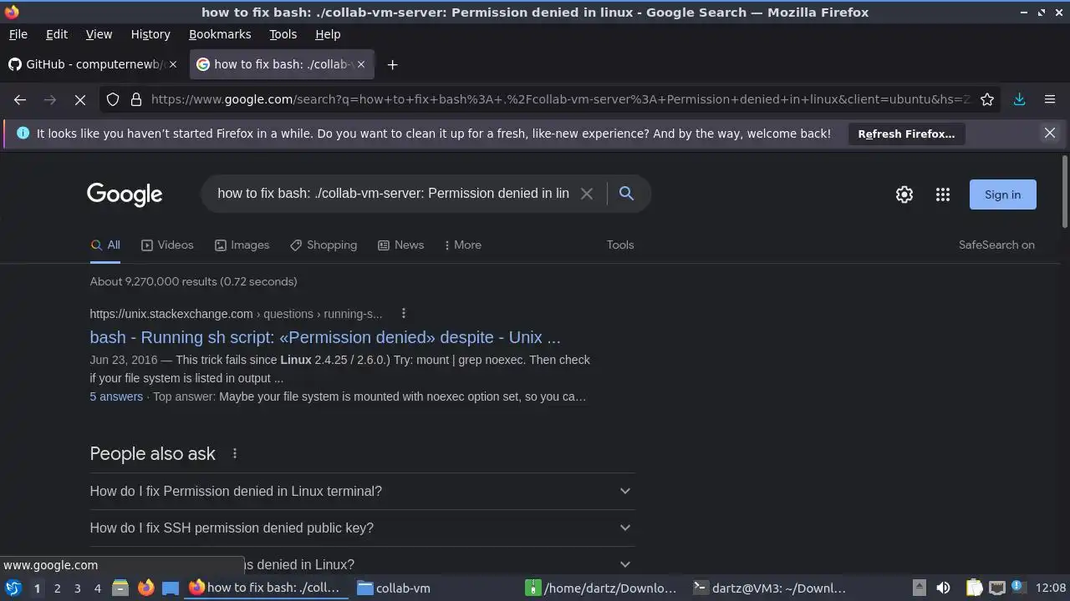Open the View menu

click(x=99, y=34)
